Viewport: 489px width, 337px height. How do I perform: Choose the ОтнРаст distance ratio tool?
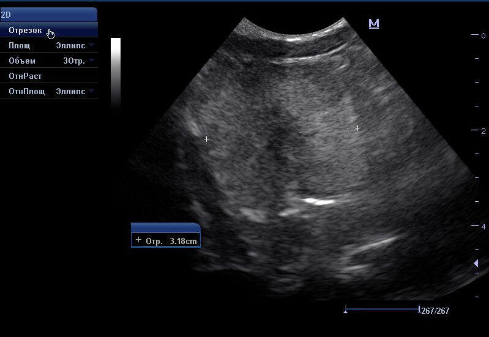[x=25, y=76]
